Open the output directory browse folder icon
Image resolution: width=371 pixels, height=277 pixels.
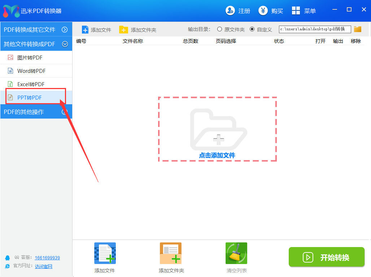[x=358, y=29]
